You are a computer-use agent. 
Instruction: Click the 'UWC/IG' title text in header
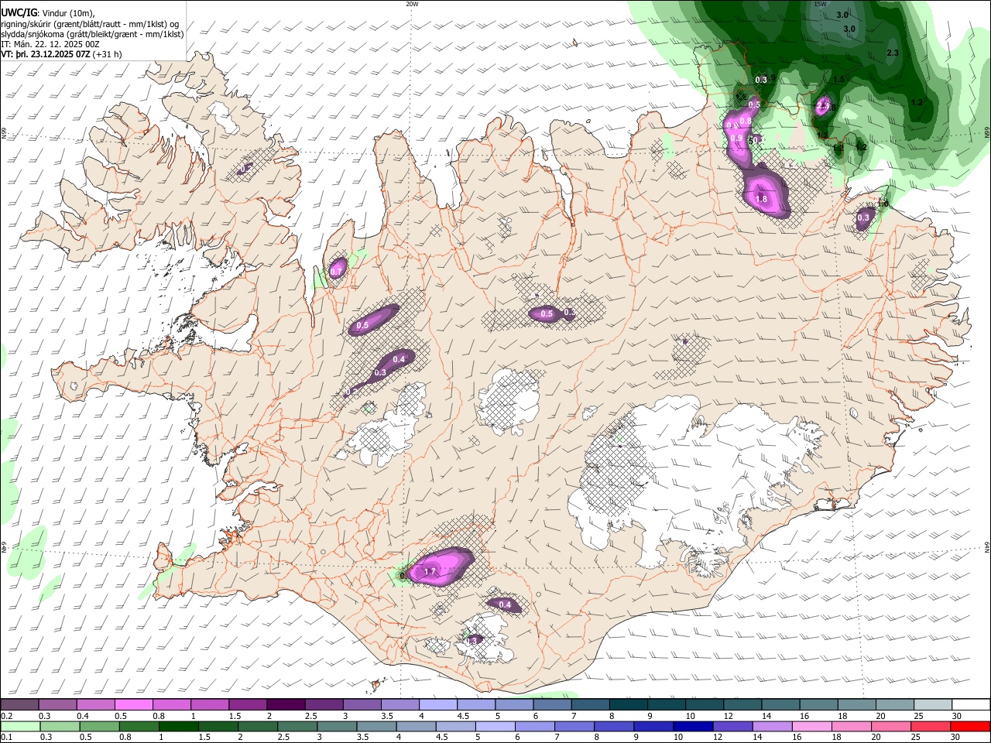18,13
